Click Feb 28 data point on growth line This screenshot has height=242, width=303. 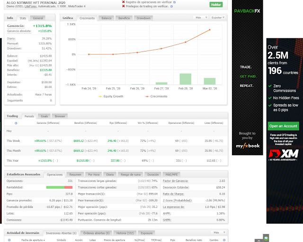coord(186,42)
